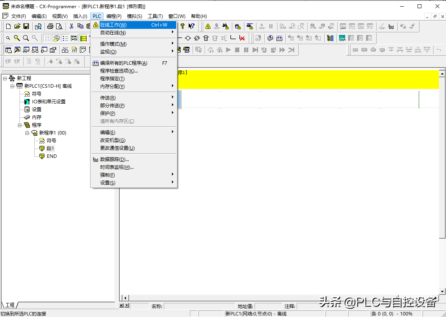Click the scissors Cut icon
446x317 pixels.
coord(71,26)
